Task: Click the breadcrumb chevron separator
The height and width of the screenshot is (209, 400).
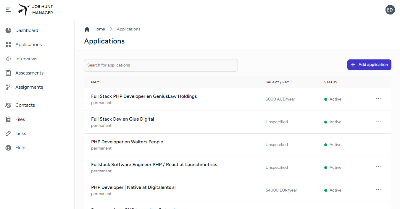Action: coord(111,29)
